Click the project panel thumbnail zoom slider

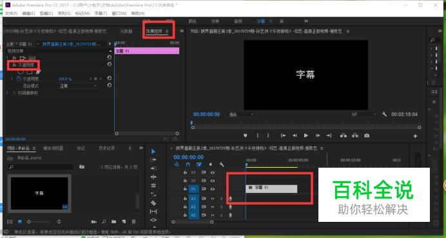tap(39, 221)
